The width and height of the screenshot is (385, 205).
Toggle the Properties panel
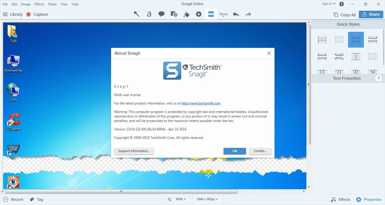click(x=369, y=199)
